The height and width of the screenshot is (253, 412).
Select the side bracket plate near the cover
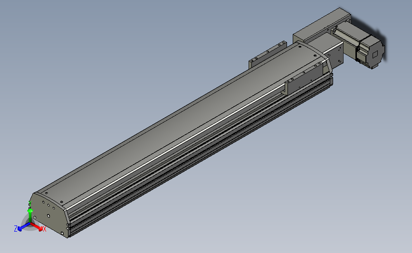pyautogui.click(x=304, y=79)
